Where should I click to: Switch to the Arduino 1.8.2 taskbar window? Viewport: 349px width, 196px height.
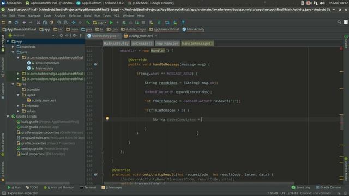click(x=100, y=3)
